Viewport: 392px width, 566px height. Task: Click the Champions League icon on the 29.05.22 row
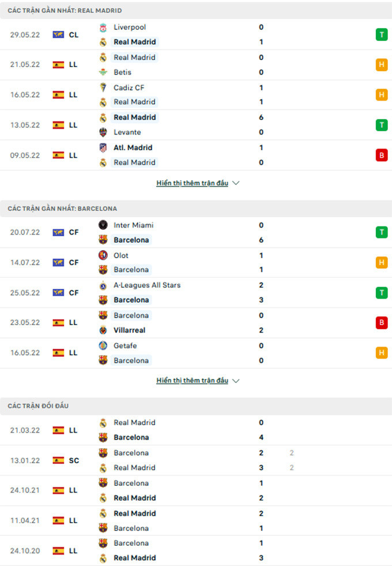[57, 34]
